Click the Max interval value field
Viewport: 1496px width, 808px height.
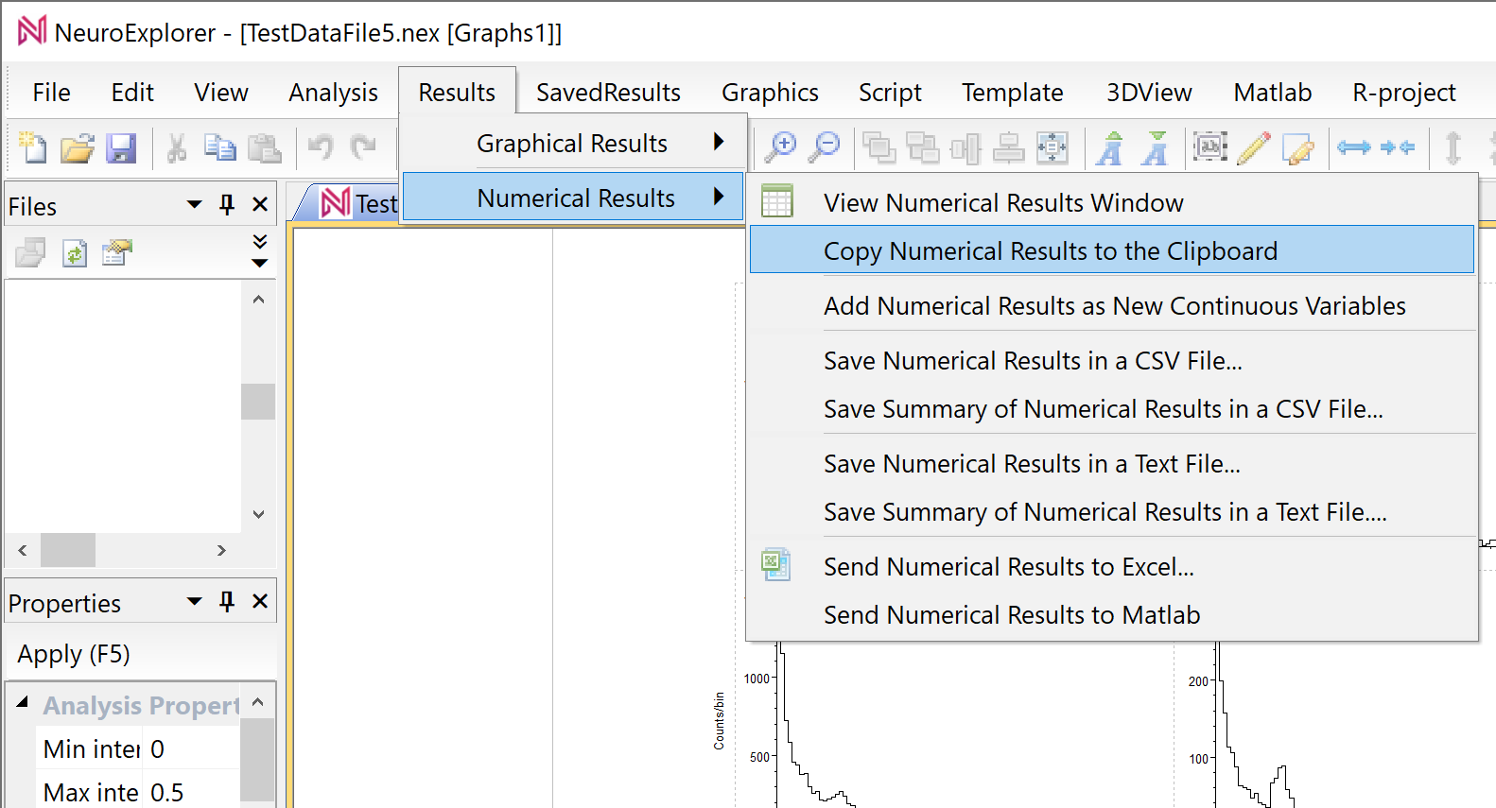pyautogui.click(x=191, y=792)
